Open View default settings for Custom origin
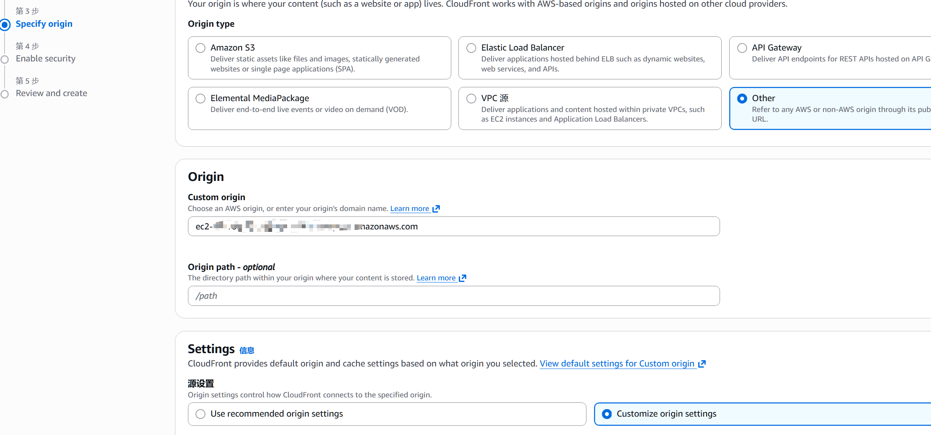This screenshot has width=931, height=435. tap(617, 364)
